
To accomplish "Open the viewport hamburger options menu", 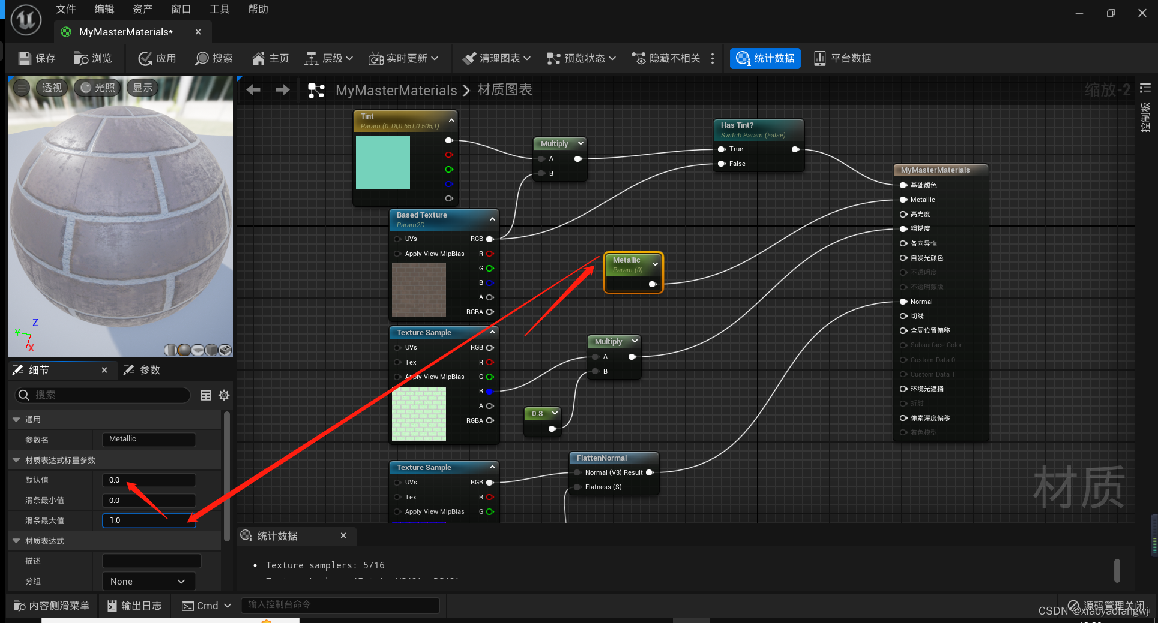I will (x=22, y=88).
